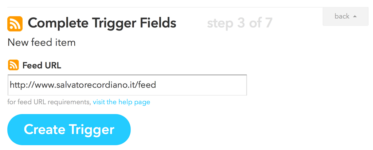The height and width of the screenshot is (150, 373).
Task: Click the 'New feed item' subtitle
Action: [x=42, y=43]
